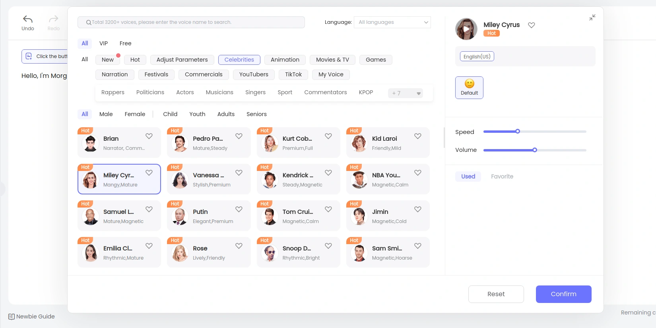Screen dimensions: 656x328
Task: Select the Animation category
Action: click(x=285, y=60)
